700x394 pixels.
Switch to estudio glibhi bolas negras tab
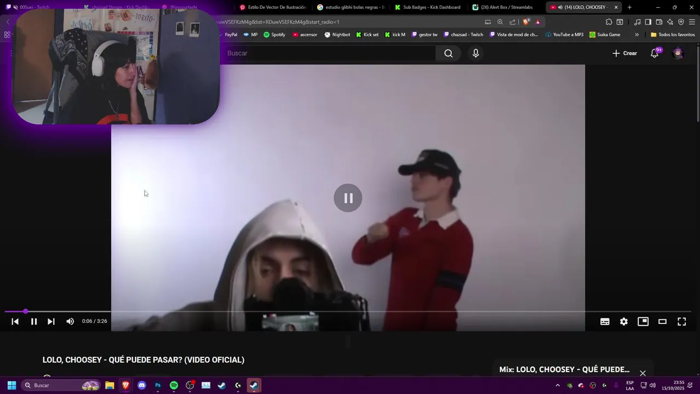click(x=351, y=8)
